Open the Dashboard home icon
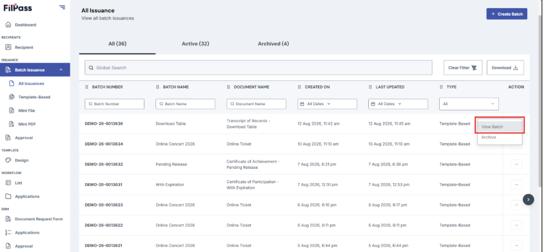Image resolution: width=543 pixels, height=252 pixels. 9,25
